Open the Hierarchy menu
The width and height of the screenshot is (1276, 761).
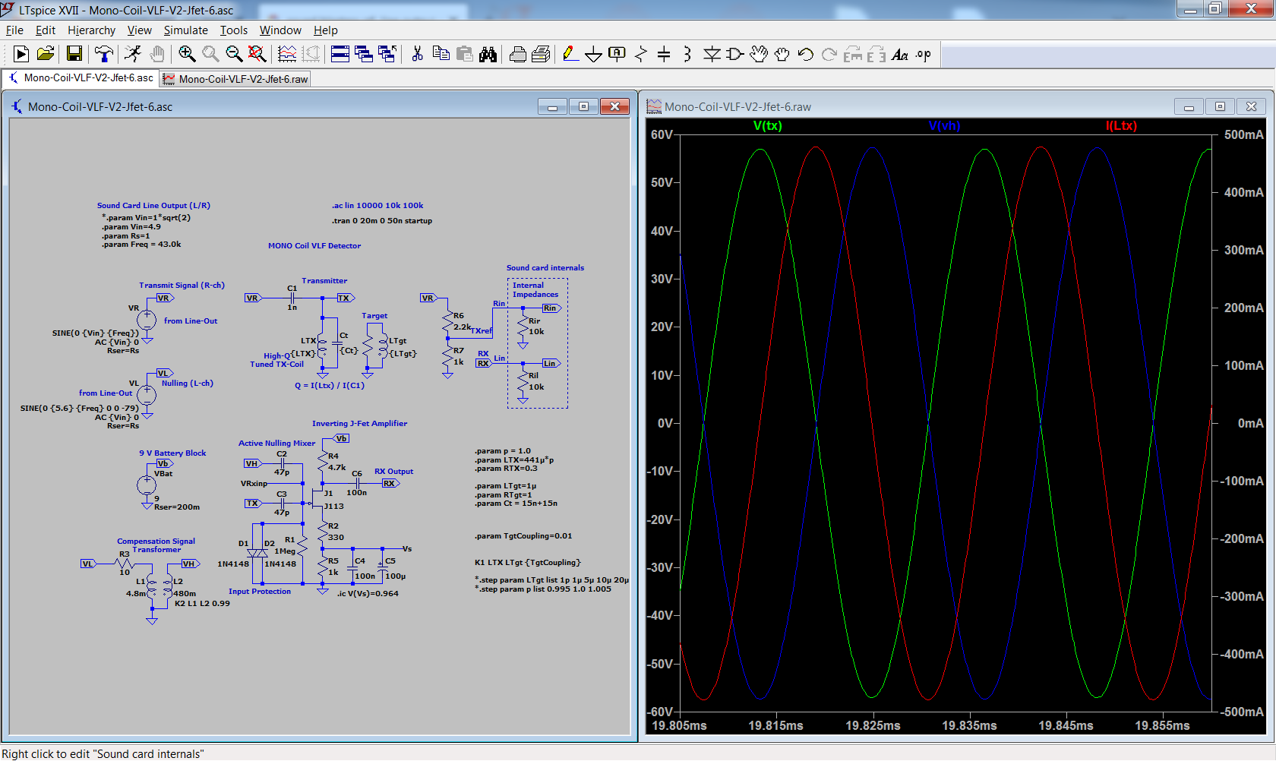(x=91, y=30)
